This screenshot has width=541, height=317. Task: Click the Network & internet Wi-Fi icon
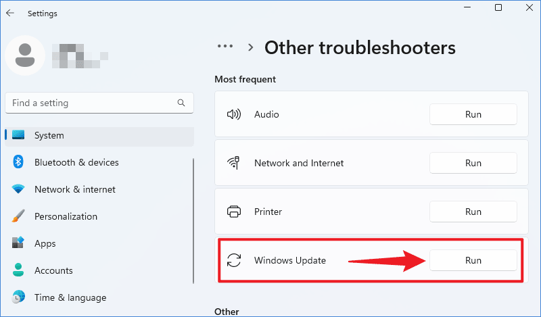[18, 189]
